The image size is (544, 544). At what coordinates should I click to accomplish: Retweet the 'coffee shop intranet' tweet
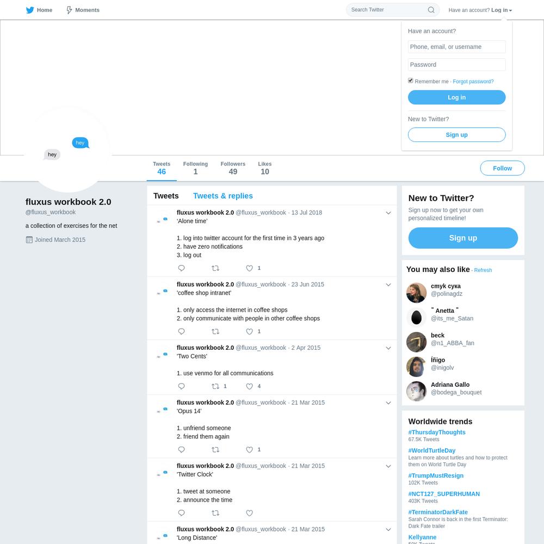point(215,332)
